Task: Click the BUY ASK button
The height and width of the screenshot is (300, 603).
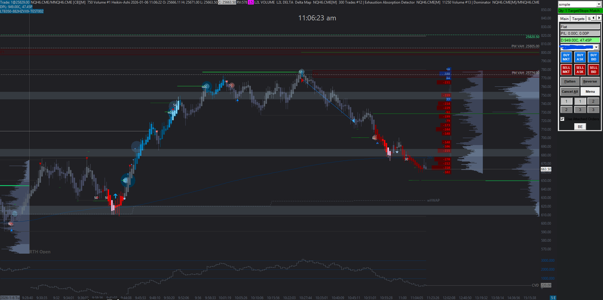Action: click(580, 57)
